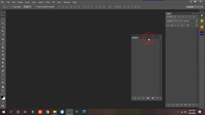Viewport: 205px width, 115px height.
Task: Select the Eraser tool
Action: click(3, 55)
